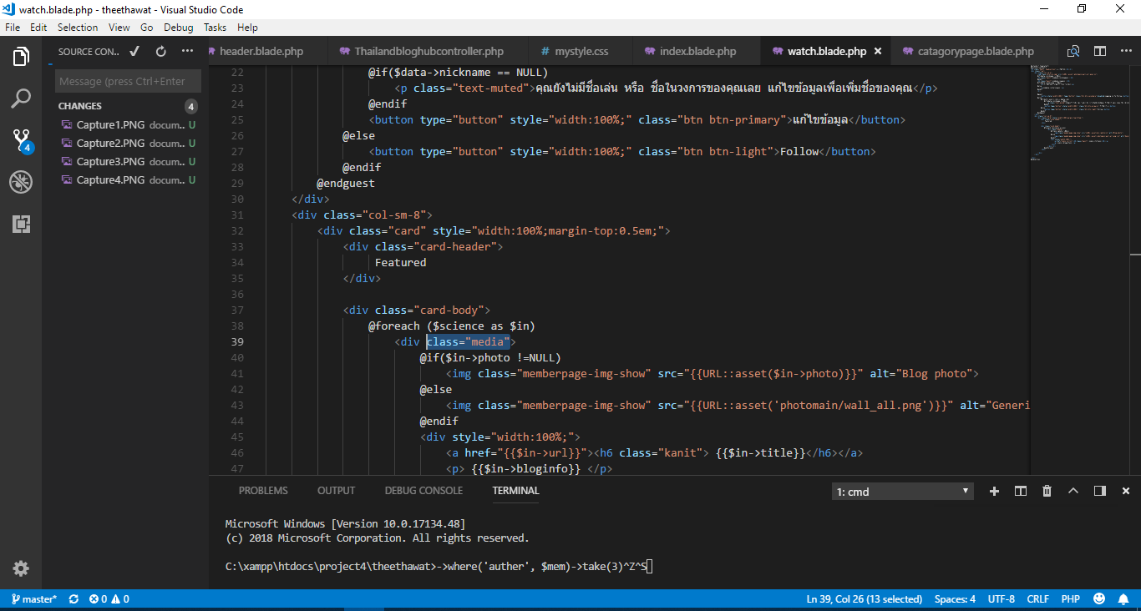
Task: Click the commit message input field
Action: [128, 82]
